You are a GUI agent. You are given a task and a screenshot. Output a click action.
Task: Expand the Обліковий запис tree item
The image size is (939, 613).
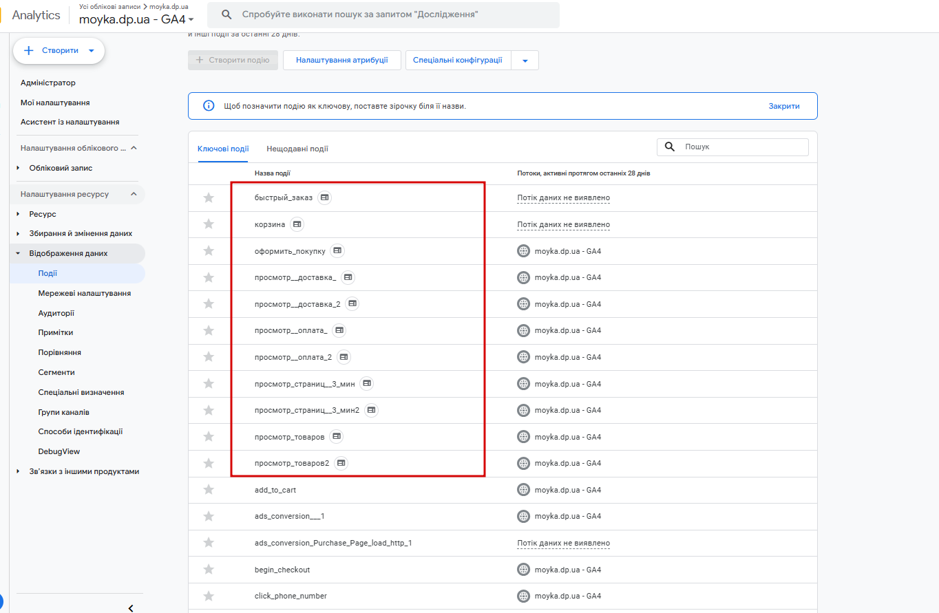19,168
